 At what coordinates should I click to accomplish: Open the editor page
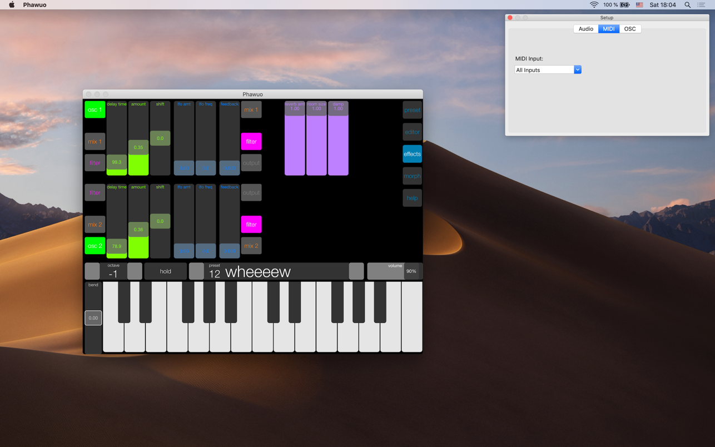click(412, 132)
